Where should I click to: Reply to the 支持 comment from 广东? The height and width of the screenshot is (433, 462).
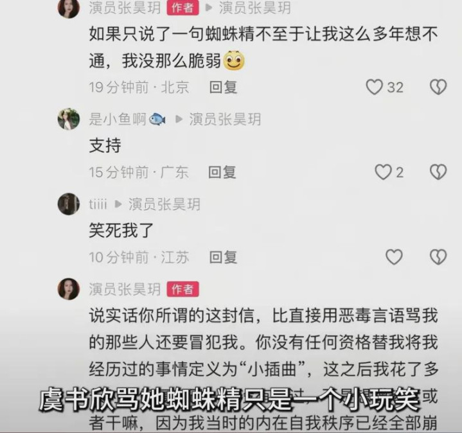(x=222, y=172)
